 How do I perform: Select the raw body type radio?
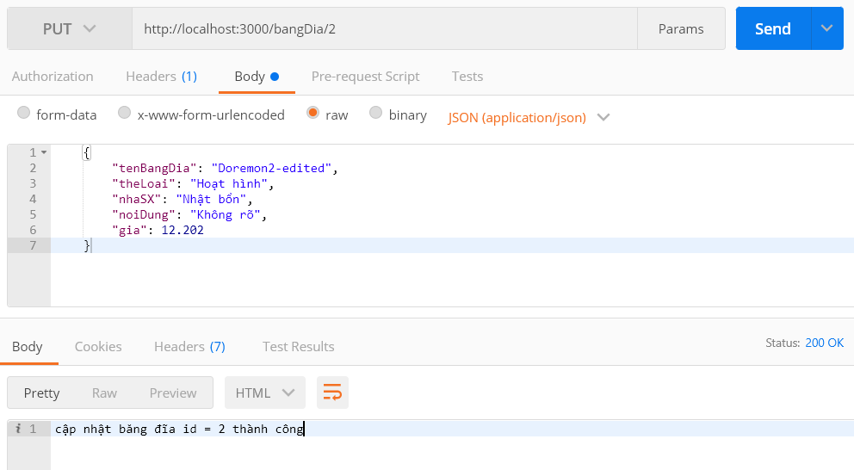[313, 113]
